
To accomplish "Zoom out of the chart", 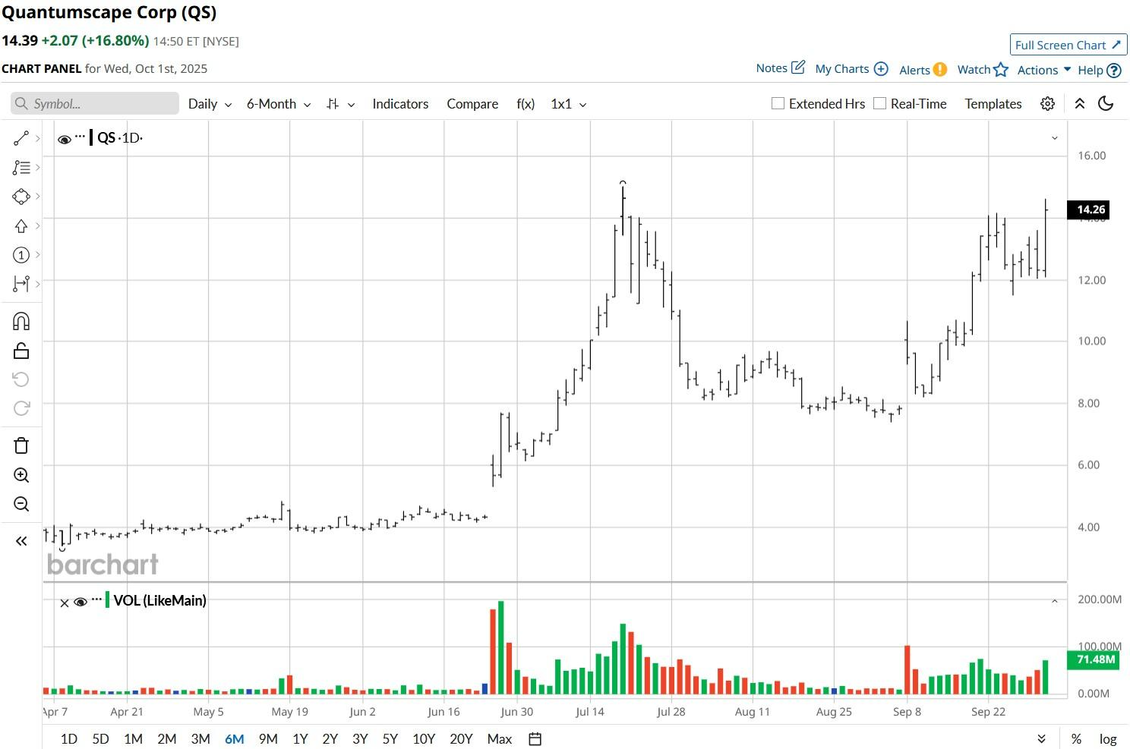I will pyautogui.click(x=21, y=504).
